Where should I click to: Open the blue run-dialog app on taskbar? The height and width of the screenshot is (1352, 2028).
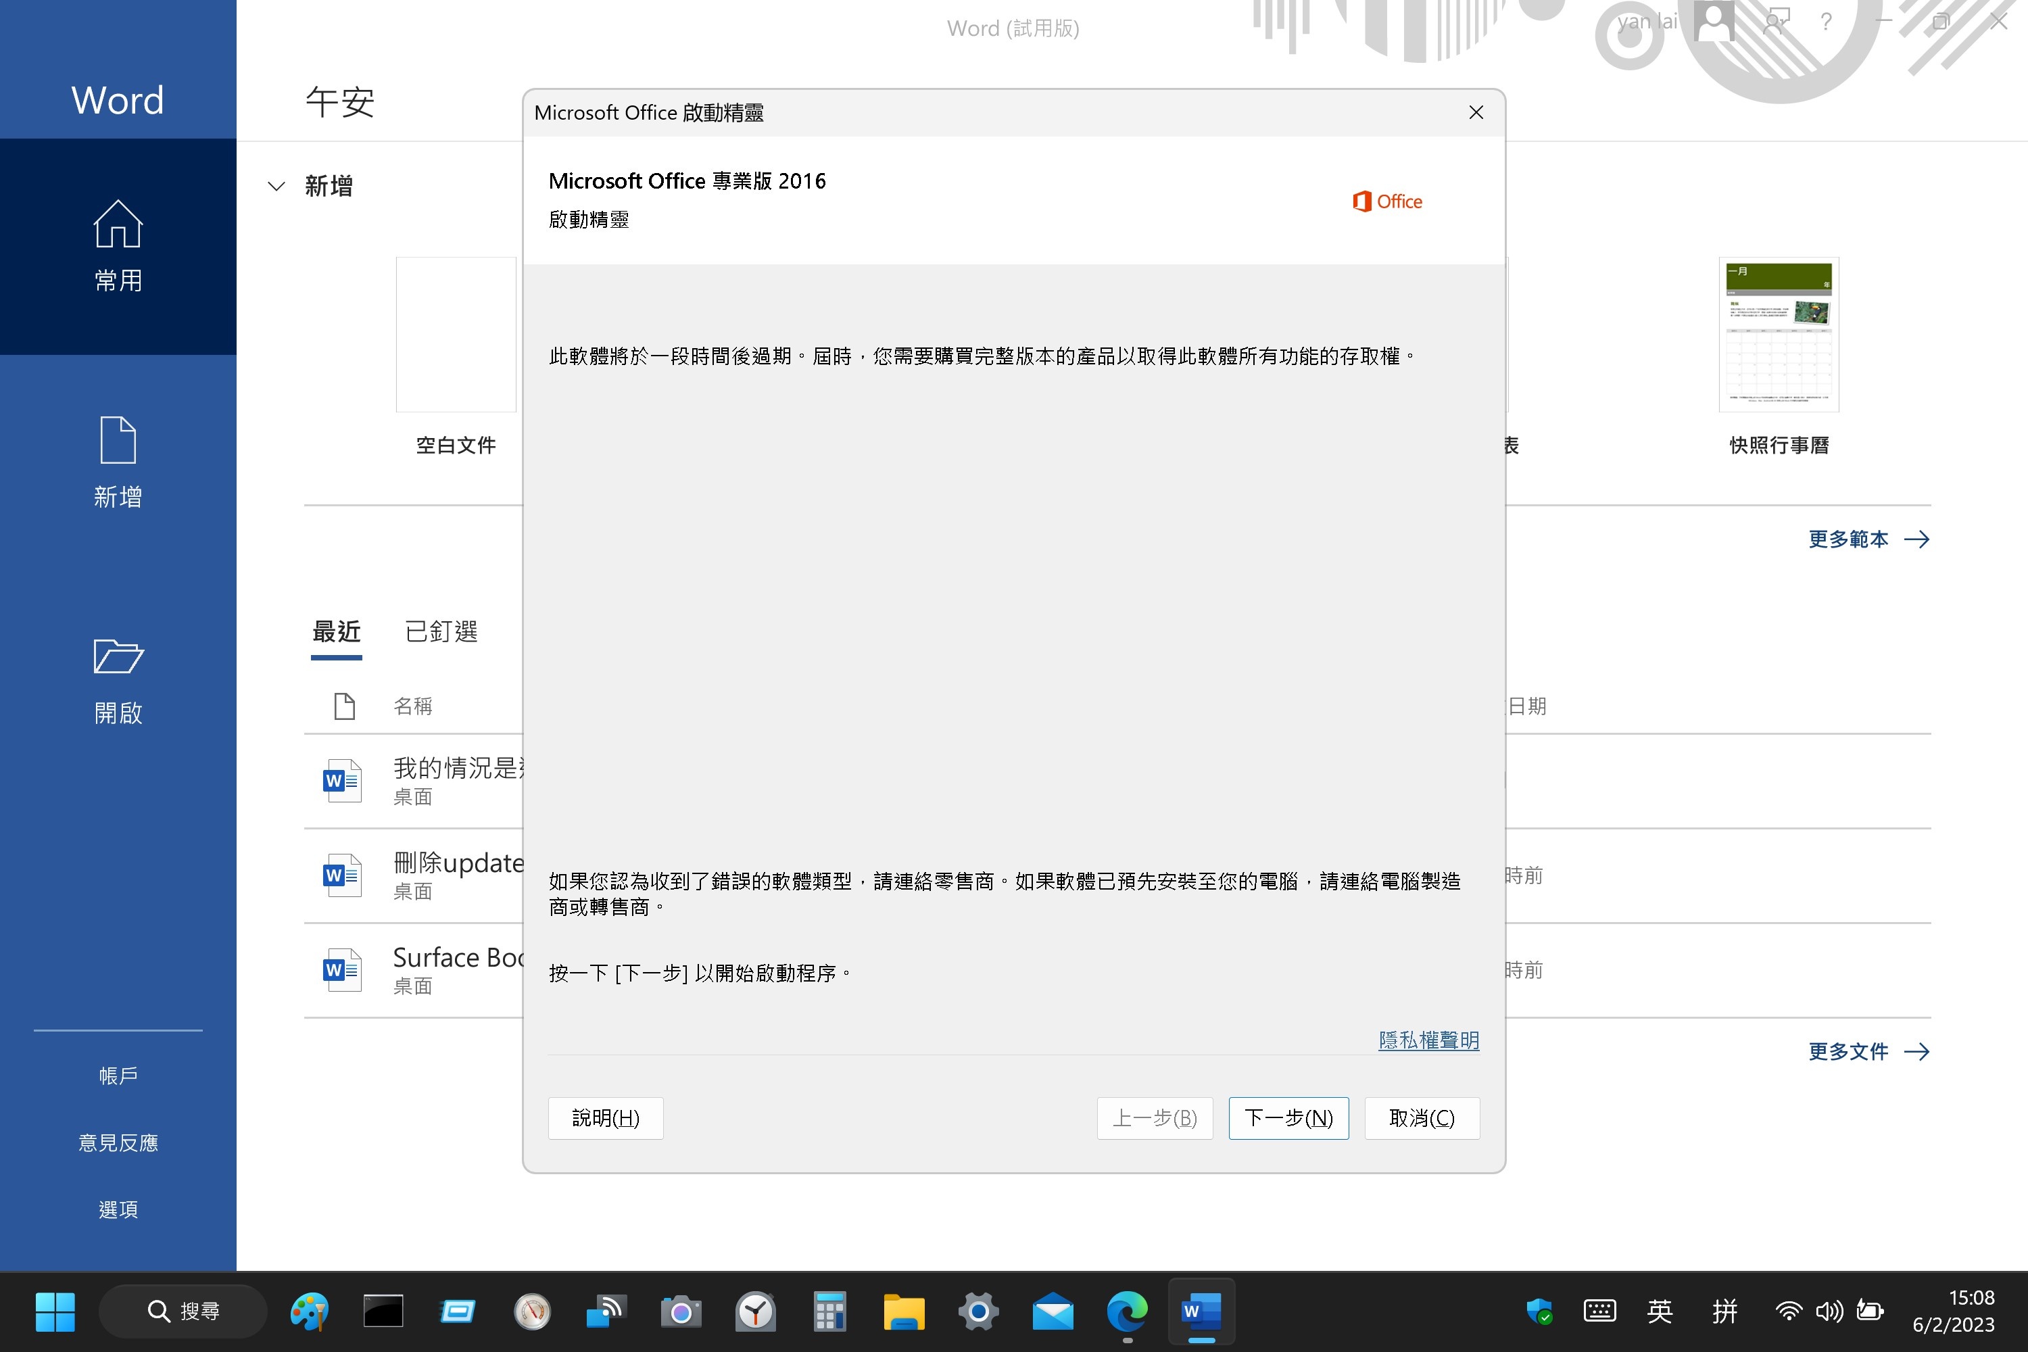tap(457, 1311)
